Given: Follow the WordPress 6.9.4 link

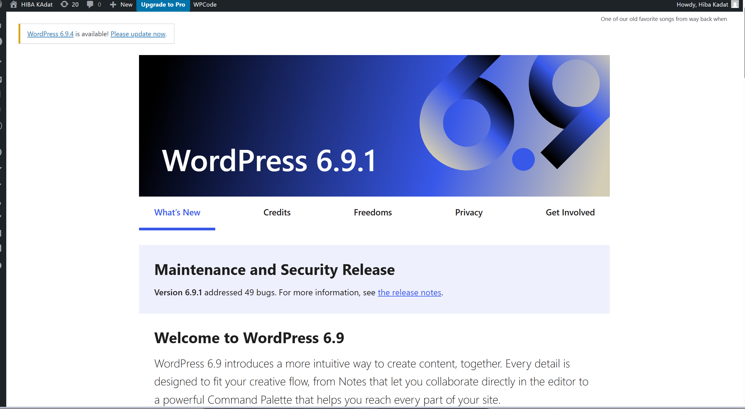Looking at the screenshot, I should (50, 34).
